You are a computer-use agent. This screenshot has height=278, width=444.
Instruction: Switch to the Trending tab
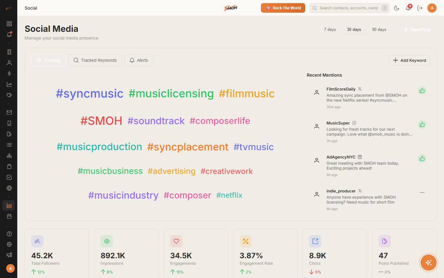click(48, 60)
